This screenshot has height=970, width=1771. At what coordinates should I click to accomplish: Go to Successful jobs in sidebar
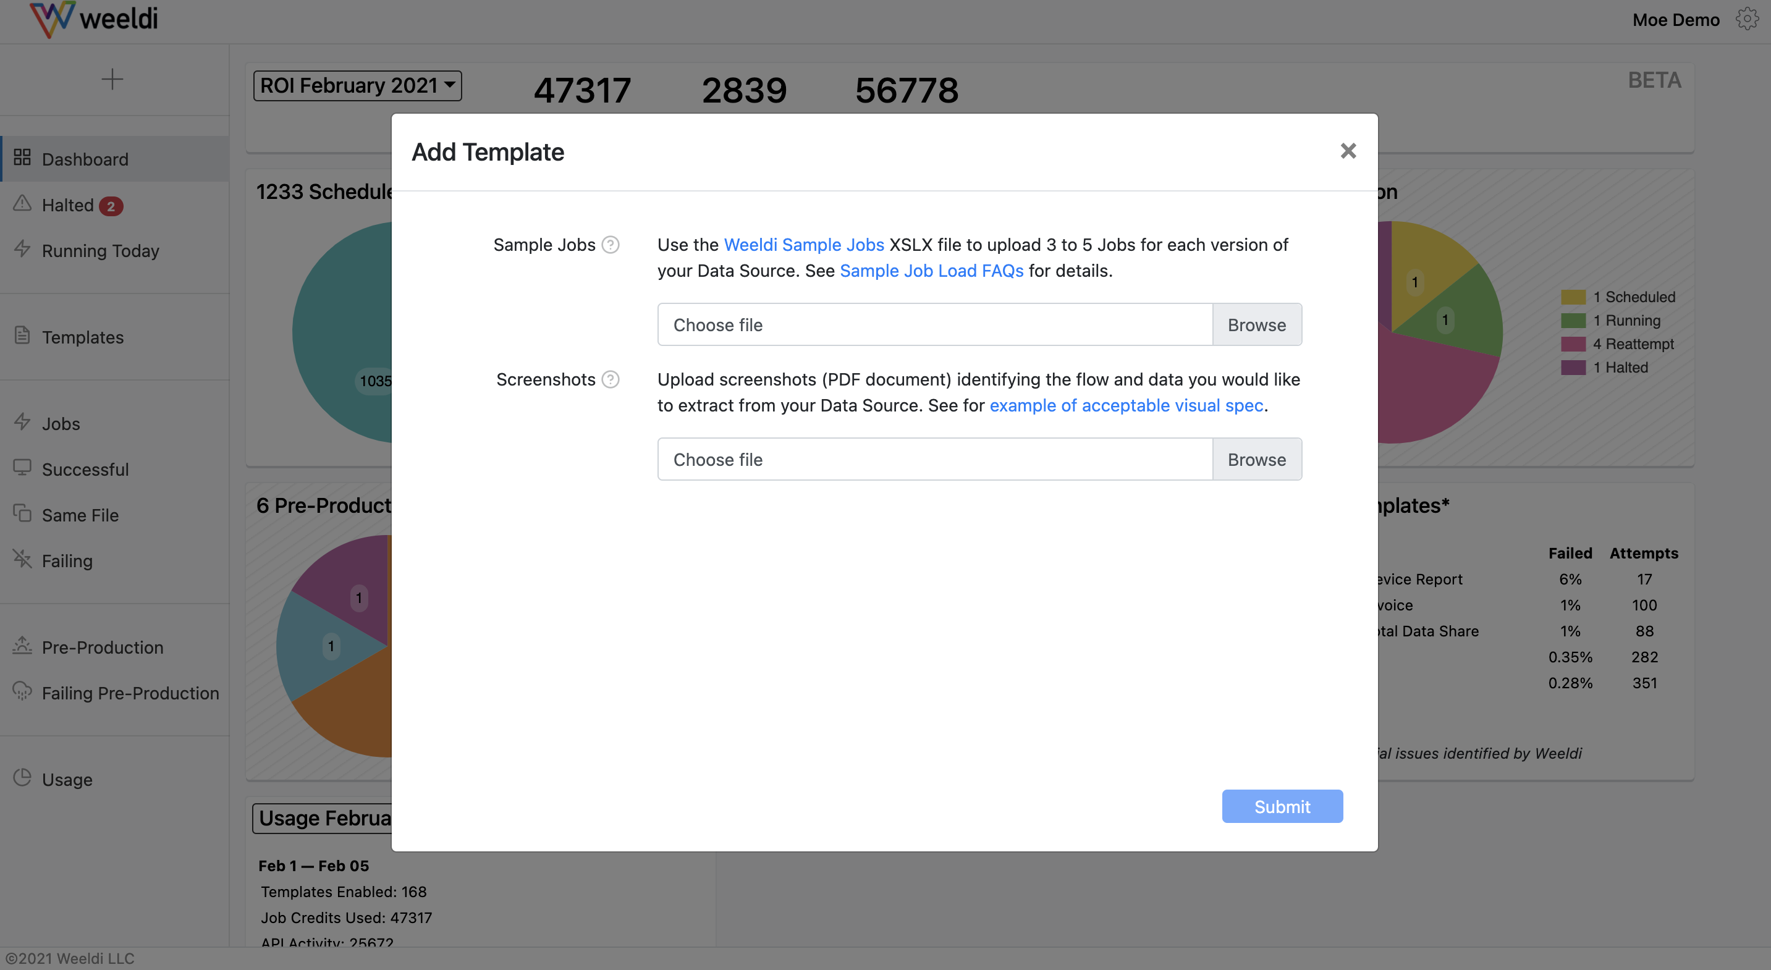85,470
